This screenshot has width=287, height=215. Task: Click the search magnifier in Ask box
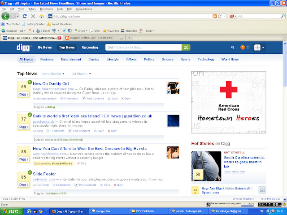pos(283,16)
